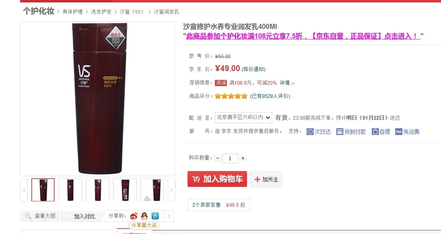Show next product thumbnails with right arrow

[x=172, y=190]
